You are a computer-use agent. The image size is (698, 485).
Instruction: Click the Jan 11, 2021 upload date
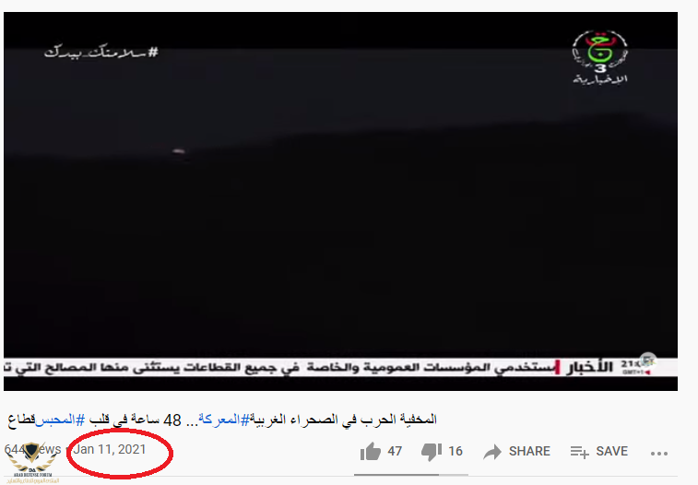tap(110, 449)
